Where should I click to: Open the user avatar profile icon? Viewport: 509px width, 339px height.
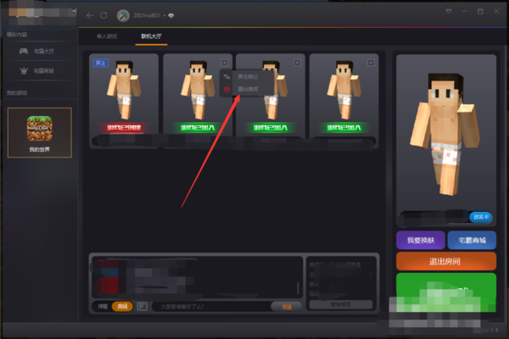click(123, 15)
